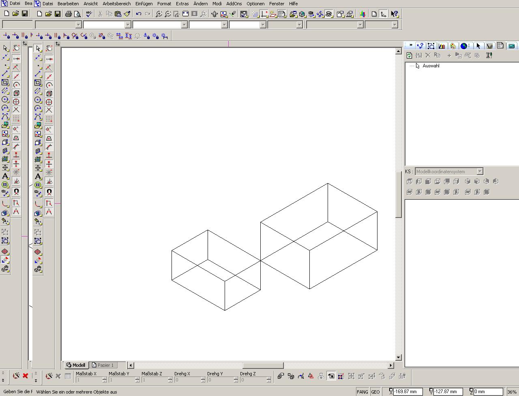Select the arrow Select tool in the inner left toolbar
This screenshot has height=396, width=519.
tap(38, 48)
